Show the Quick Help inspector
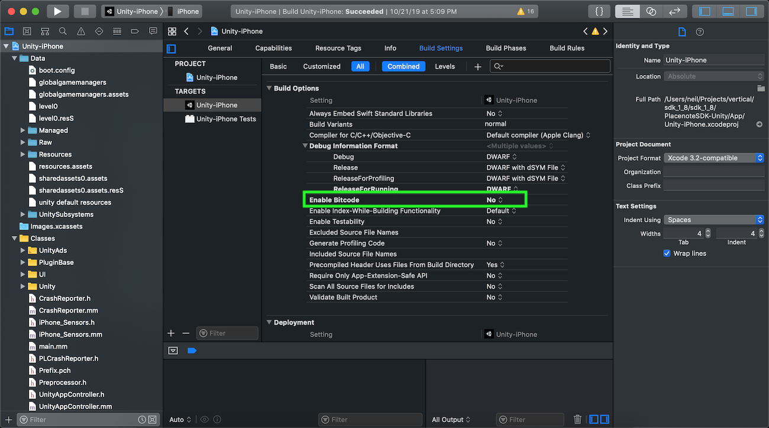Image resolution: width=769 pixels, height=428 pixels. 700,32
